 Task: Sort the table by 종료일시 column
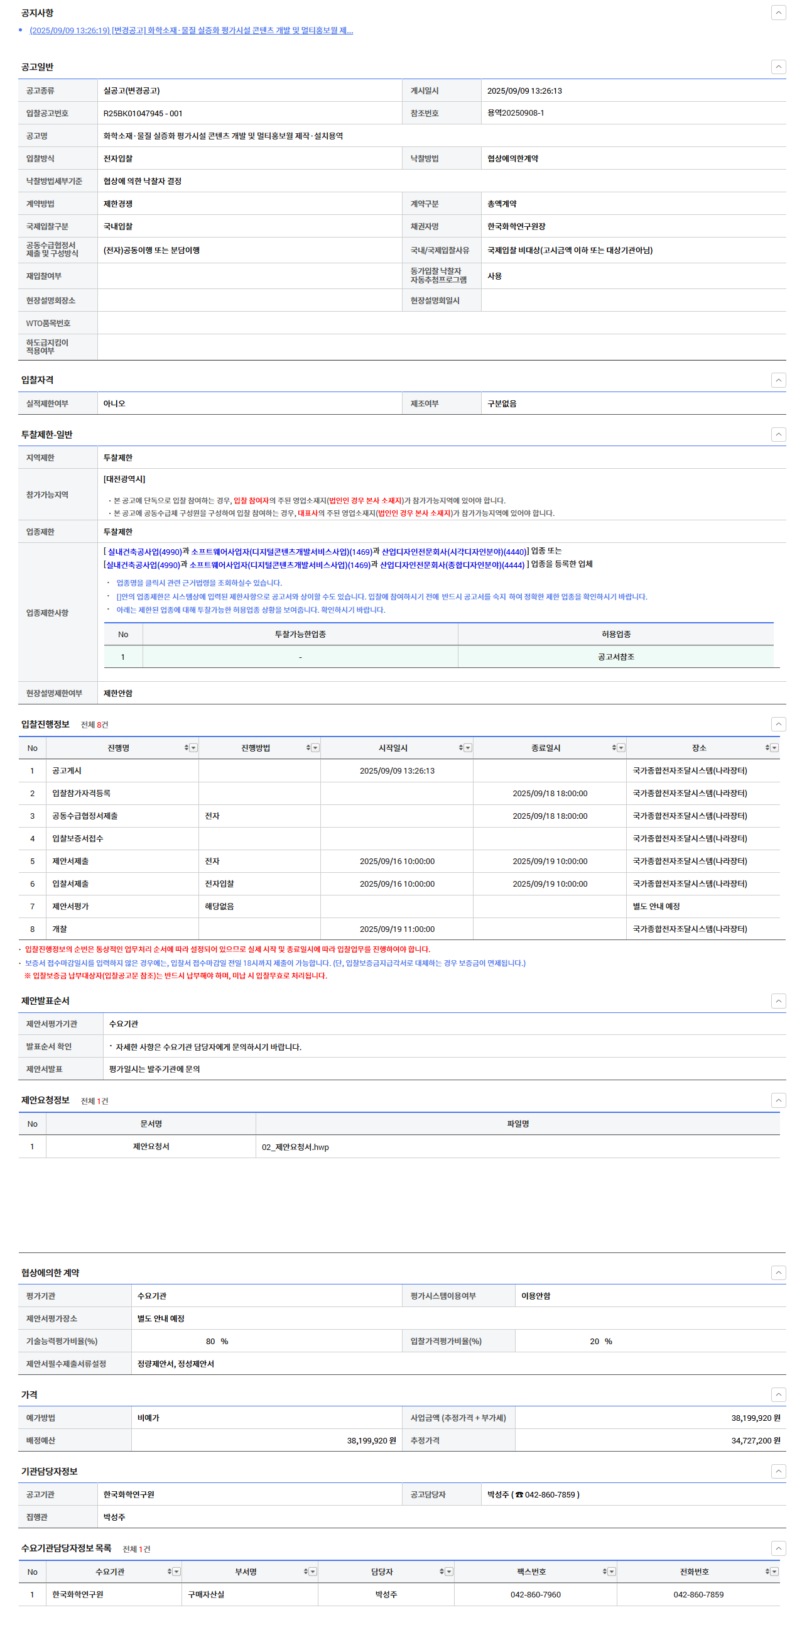614,748
